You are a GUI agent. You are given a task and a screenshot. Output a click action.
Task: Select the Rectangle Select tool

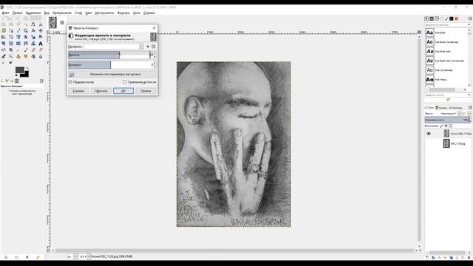(3, 24)
